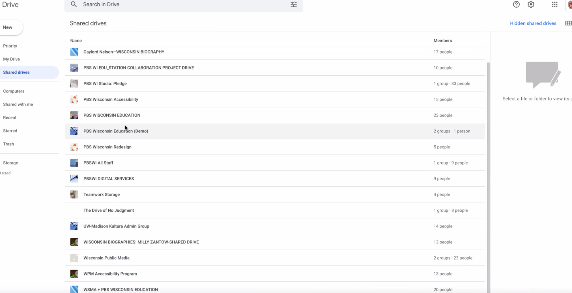The width and height of the screenshot is (572, 293).
Task: Open Hidden shared drives link
Action: [533, 23]
